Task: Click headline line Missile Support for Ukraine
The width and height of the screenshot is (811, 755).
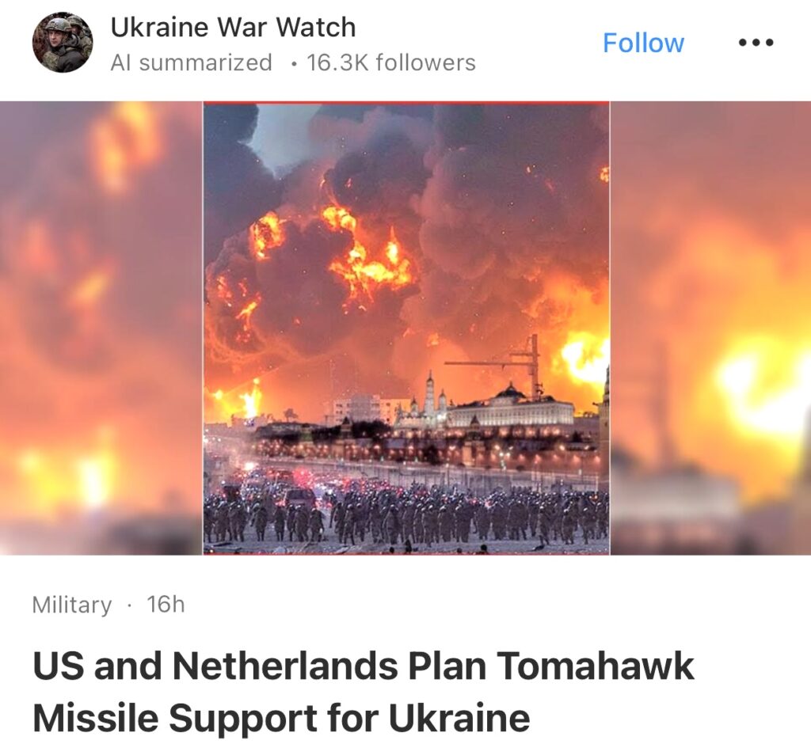Action: tap(281, 719)
